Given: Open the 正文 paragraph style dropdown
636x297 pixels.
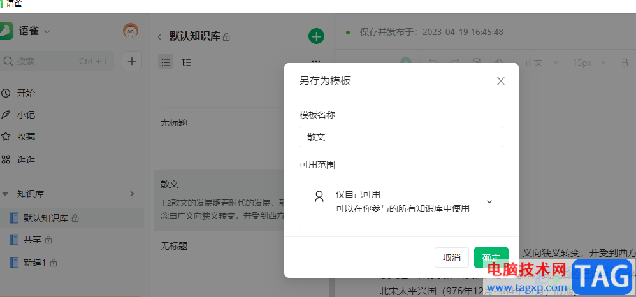Looking at the screenshot, I should 541,62.
